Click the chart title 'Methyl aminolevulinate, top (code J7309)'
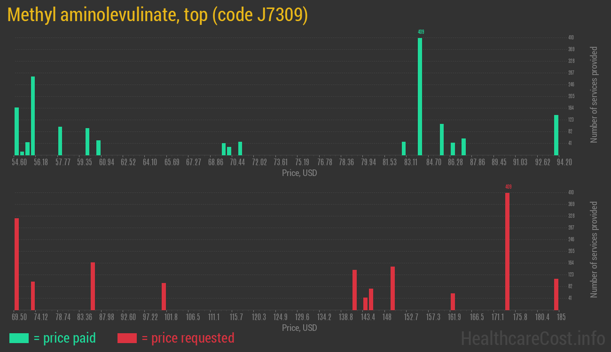The image size is (611, 352). point(158,15)
